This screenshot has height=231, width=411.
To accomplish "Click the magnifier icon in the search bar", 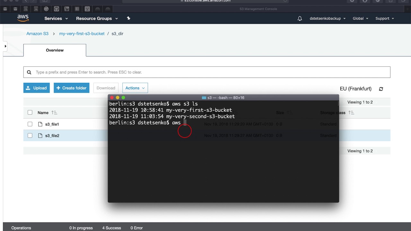I will 29,72.
